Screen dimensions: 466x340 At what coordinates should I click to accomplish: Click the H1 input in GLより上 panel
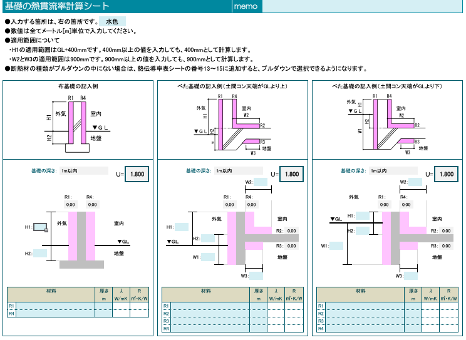point(182,227)
